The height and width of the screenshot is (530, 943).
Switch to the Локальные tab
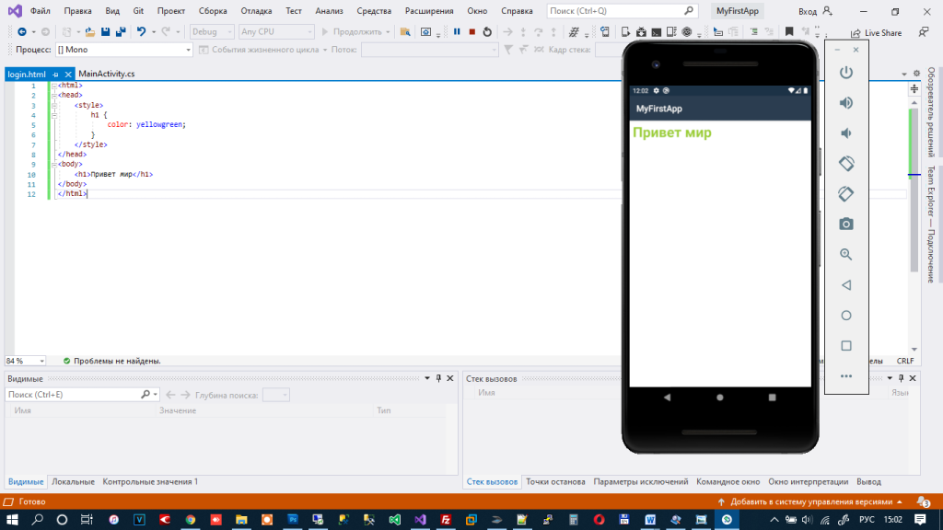[x=73, y=481]
